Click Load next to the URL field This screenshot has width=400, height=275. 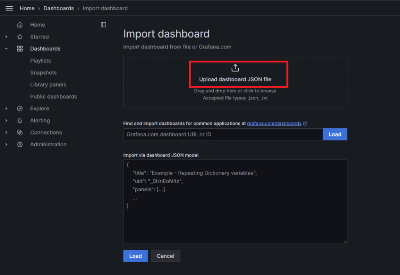[335, 135]
